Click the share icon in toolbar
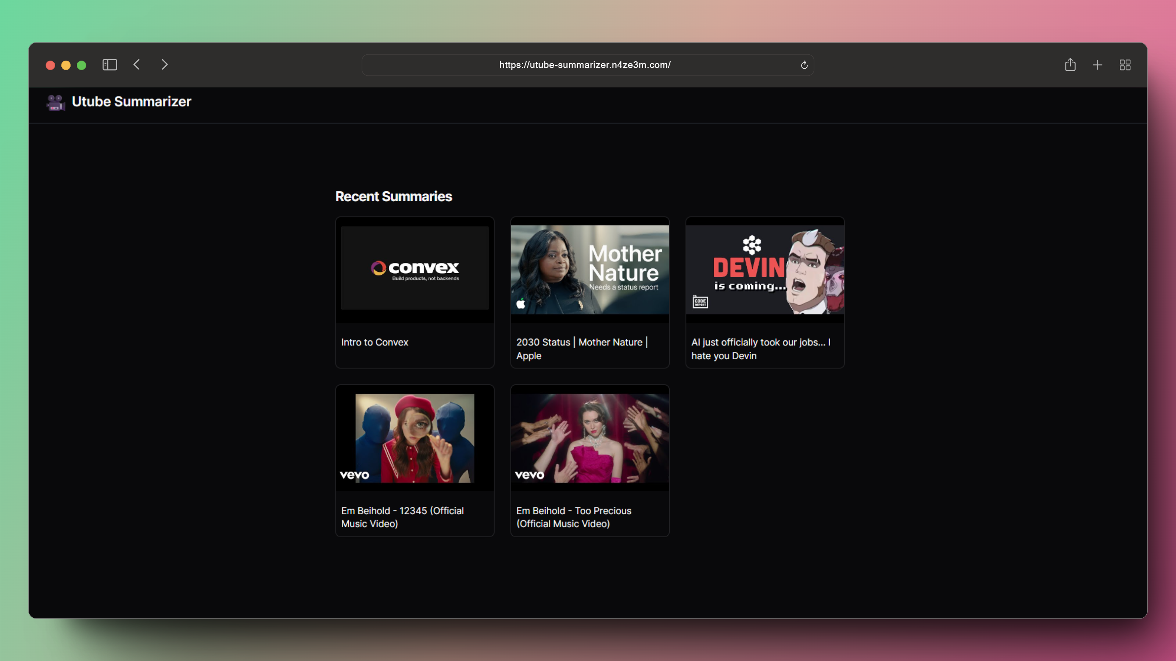This screenshot has width=1176, height=661. point(1070,65)
